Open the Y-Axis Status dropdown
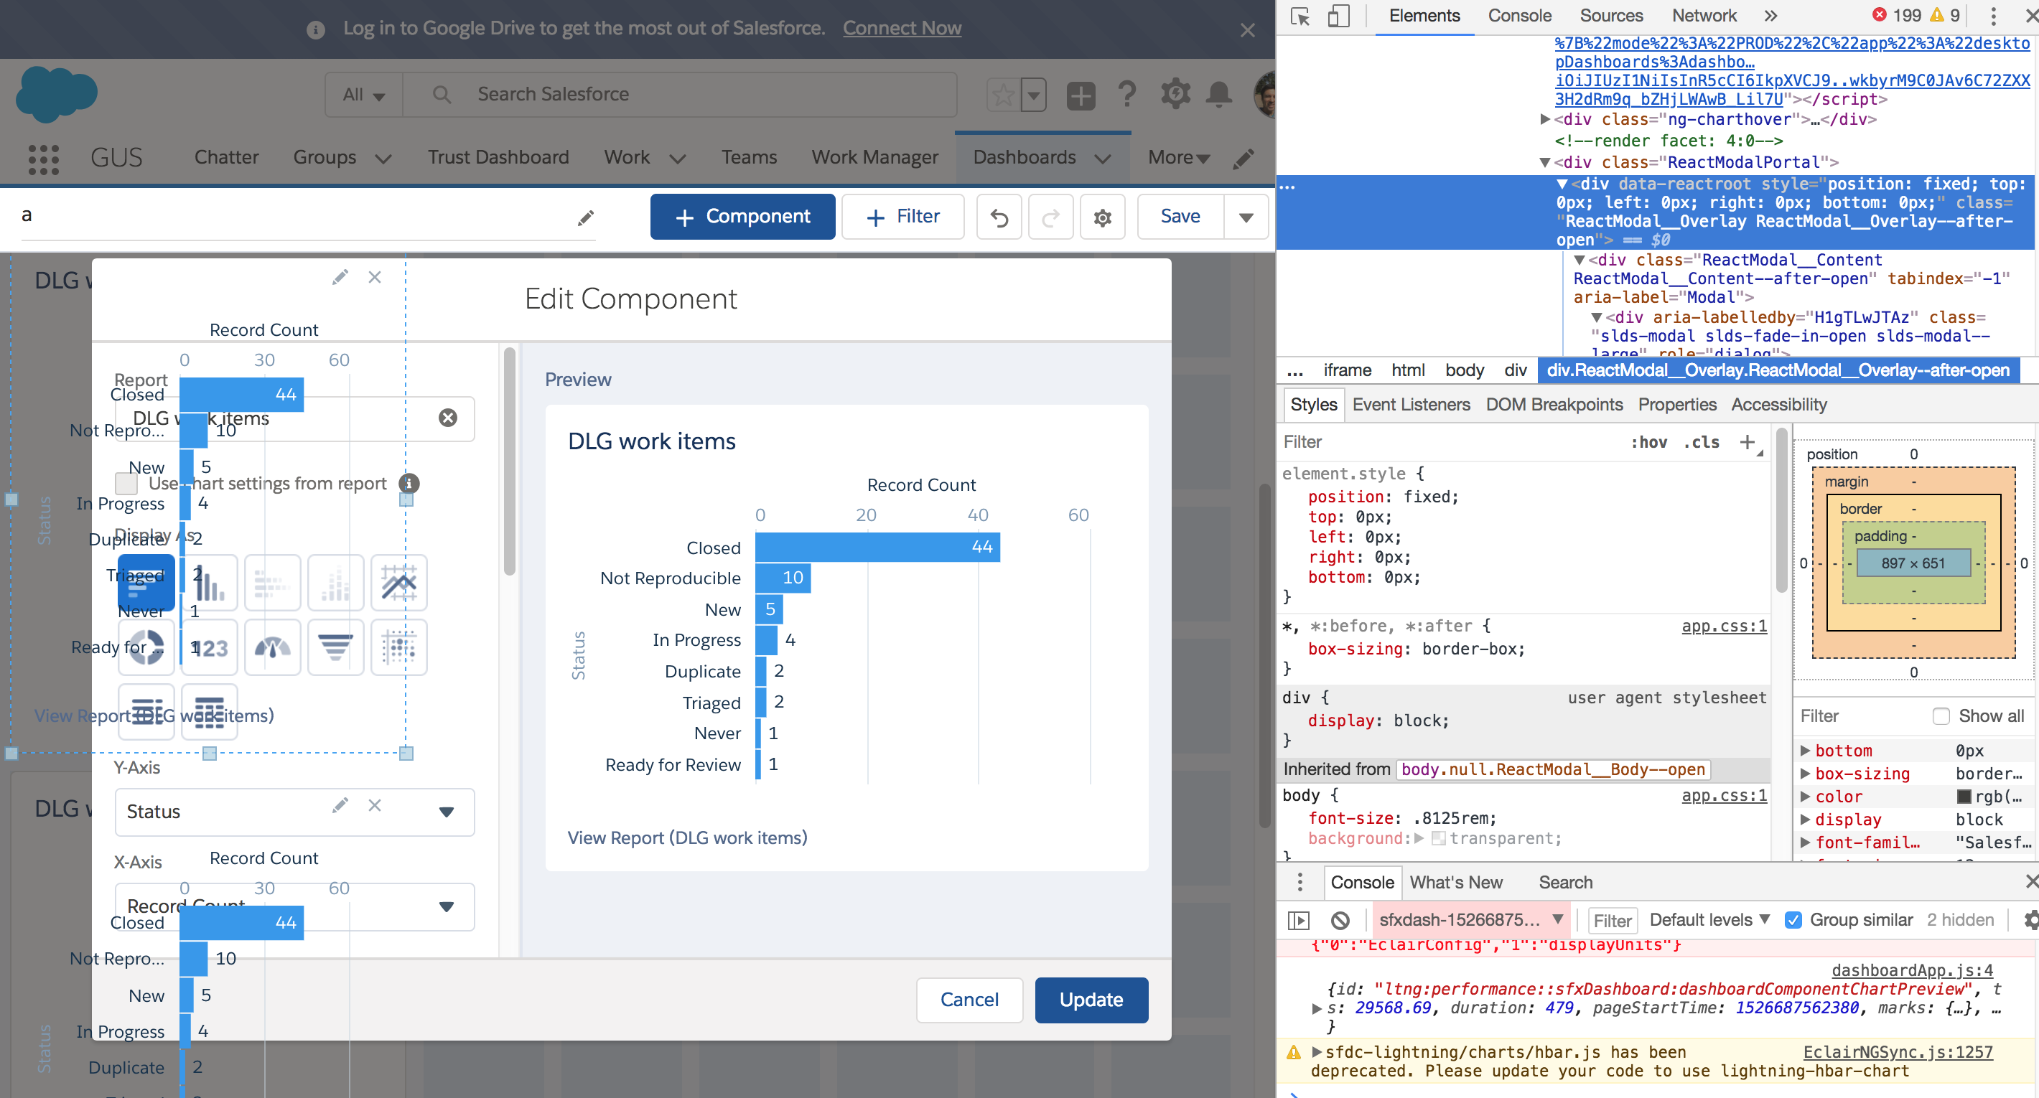This screenshot has height=1098, width=2039. coord(447,812)
